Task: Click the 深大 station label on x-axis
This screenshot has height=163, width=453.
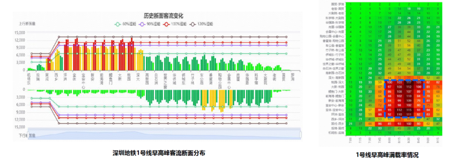Action: [138, 76]
